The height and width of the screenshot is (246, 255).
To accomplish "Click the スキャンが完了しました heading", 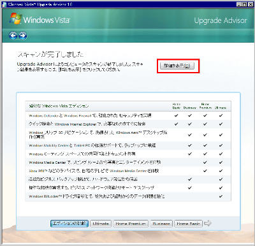I will [50, 54].
